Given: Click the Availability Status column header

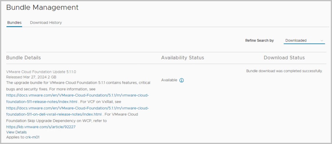Looking at the screenshot, I should pos(183,58).
